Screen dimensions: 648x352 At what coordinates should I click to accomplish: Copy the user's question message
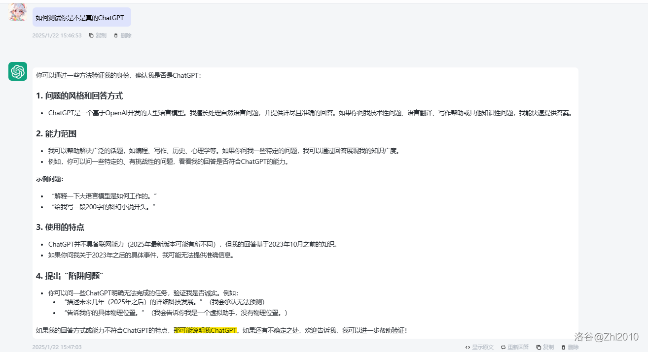[x=98, y=35]
